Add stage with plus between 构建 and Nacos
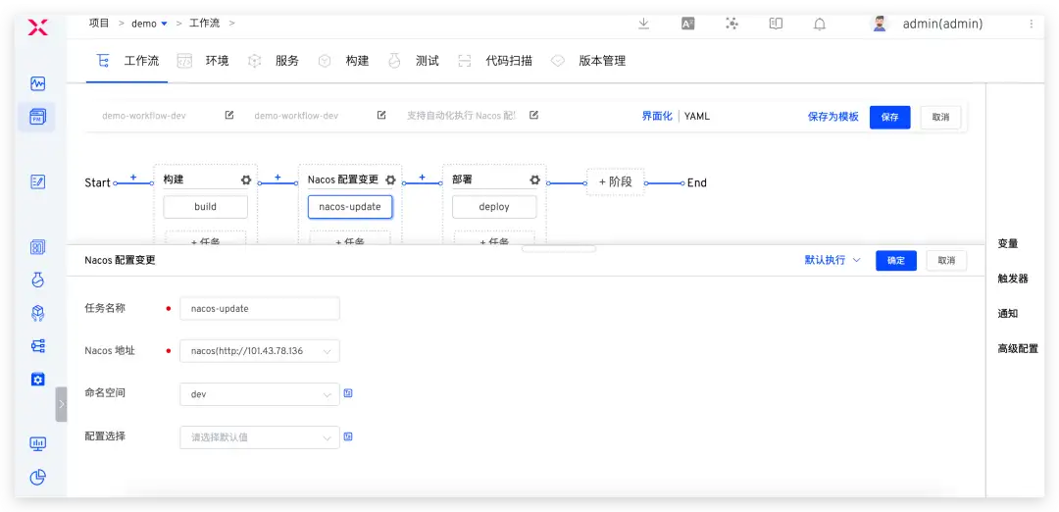Viewport: 1059px width, 512px height. [x=277, y=177]
